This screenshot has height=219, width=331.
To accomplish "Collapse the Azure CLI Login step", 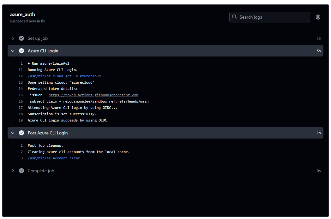I will pos(13,51).
